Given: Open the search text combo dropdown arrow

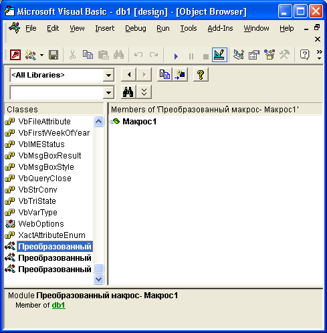Looking at the screenshot, I should click(x=109, y=93).
